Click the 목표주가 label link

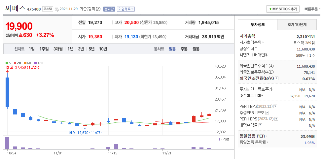point(265,89)
